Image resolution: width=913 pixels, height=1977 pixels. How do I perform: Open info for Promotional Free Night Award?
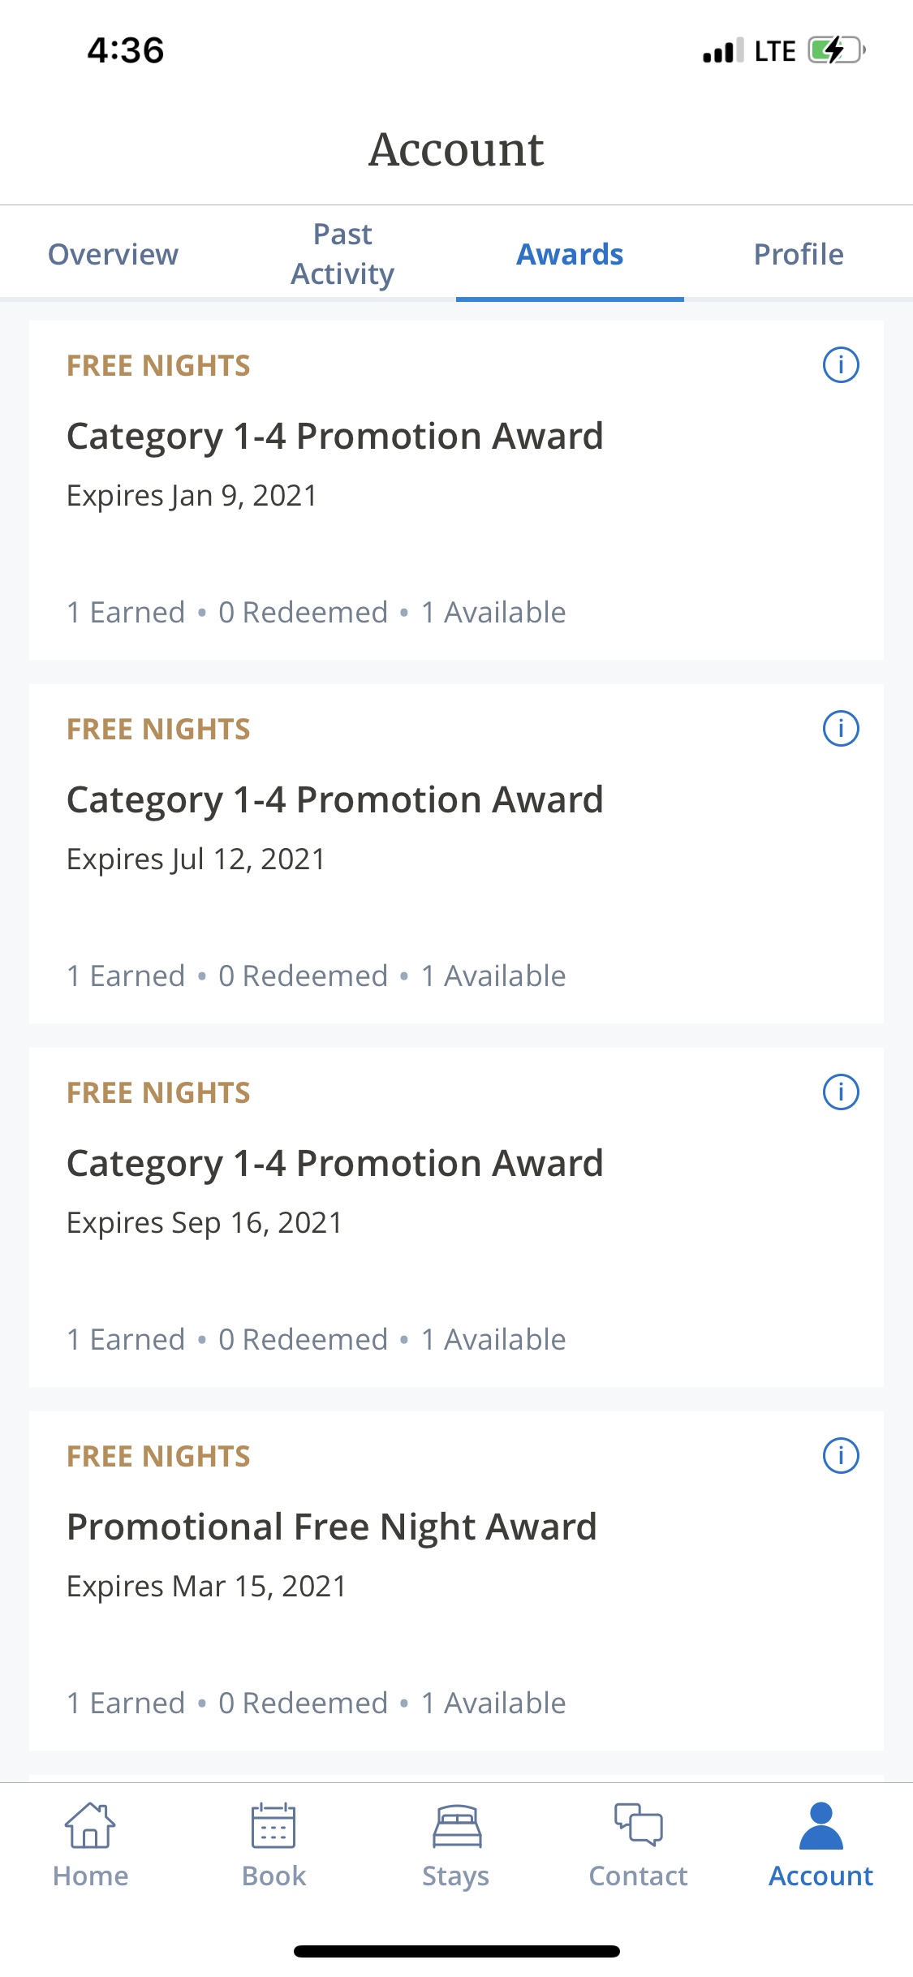pyautogui.click(x=841, y=1456)
